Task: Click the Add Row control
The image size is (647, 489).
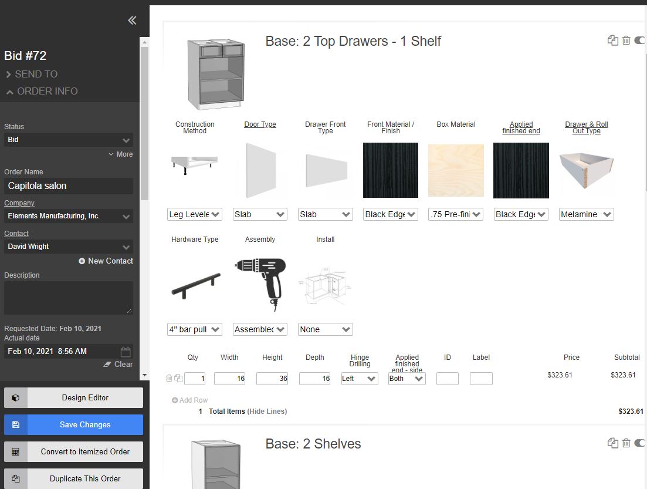Action: click(x=189, y=400)
